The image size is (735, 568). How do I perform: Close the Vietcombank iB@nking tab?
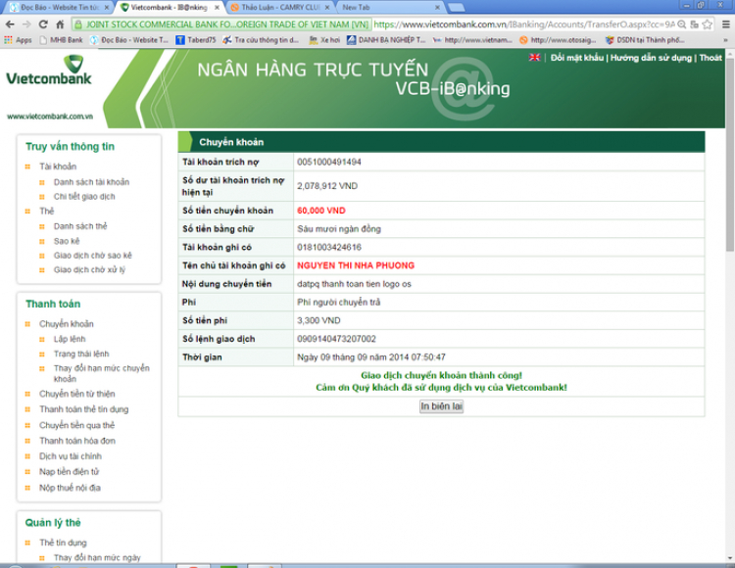click(217, 8)
